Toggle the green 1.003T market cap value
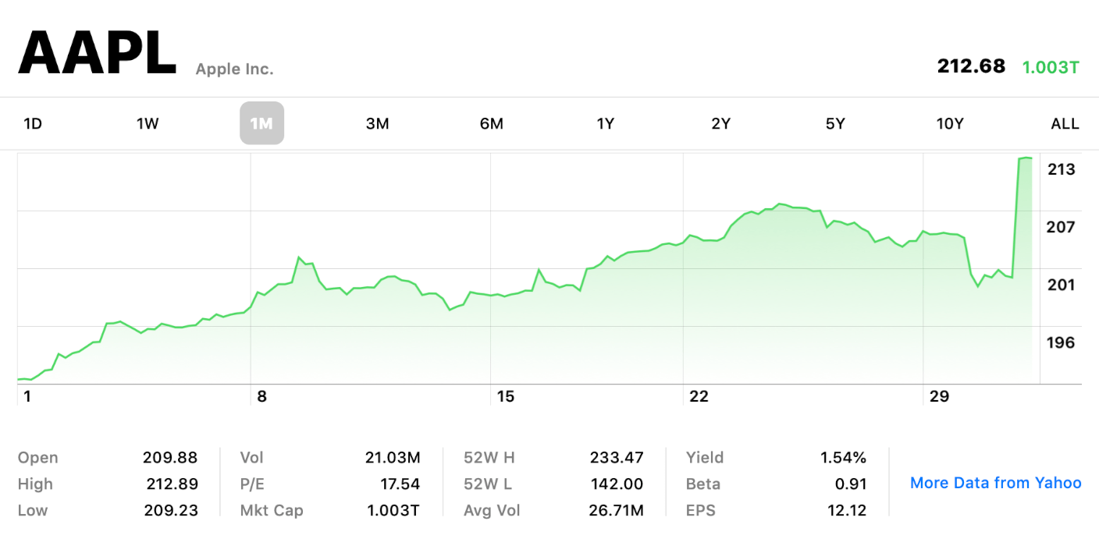 (1050, 67)
